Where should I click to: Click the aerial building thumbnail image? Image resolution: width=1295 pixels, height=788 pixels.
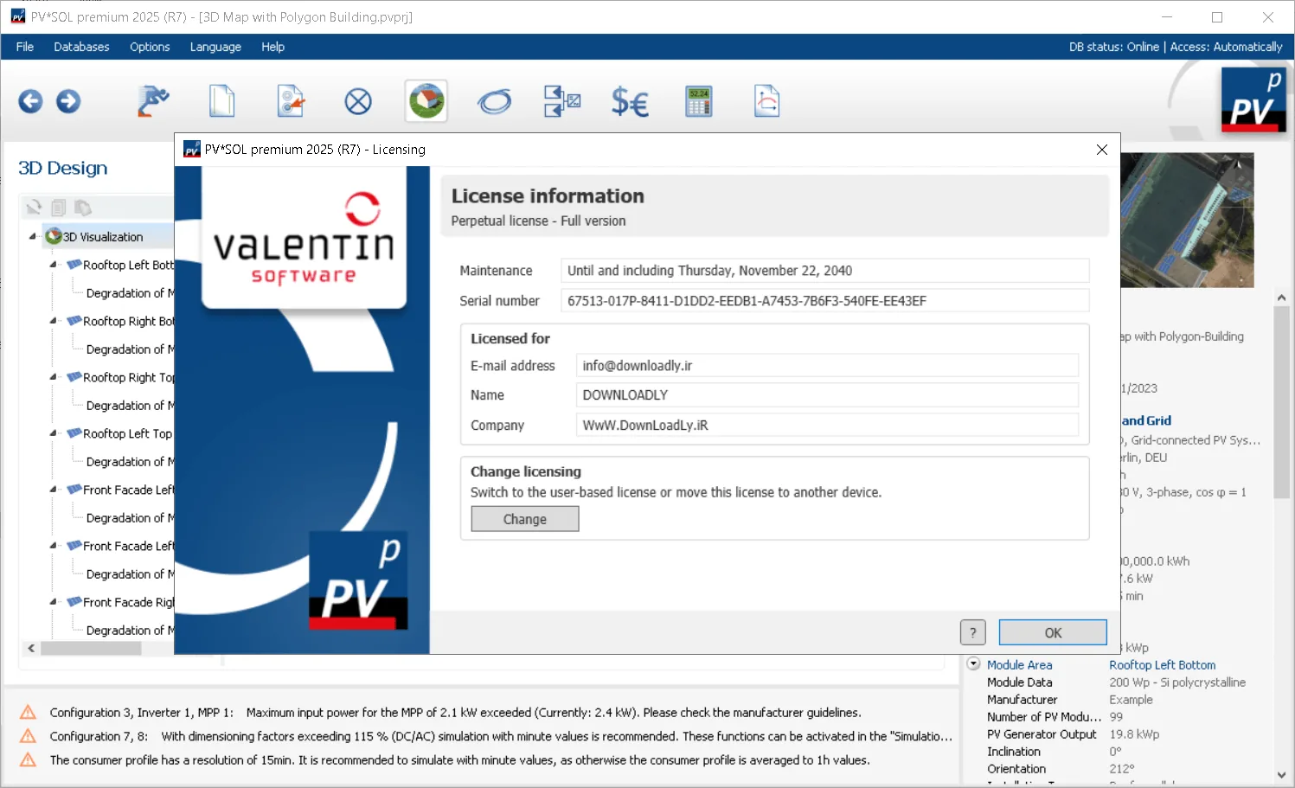(1187, 220)
